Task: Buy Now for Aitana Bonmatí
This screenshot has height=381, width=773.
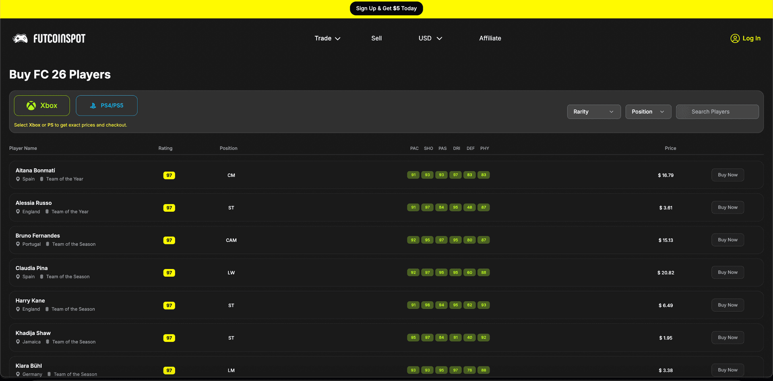Action: point(728,175)
